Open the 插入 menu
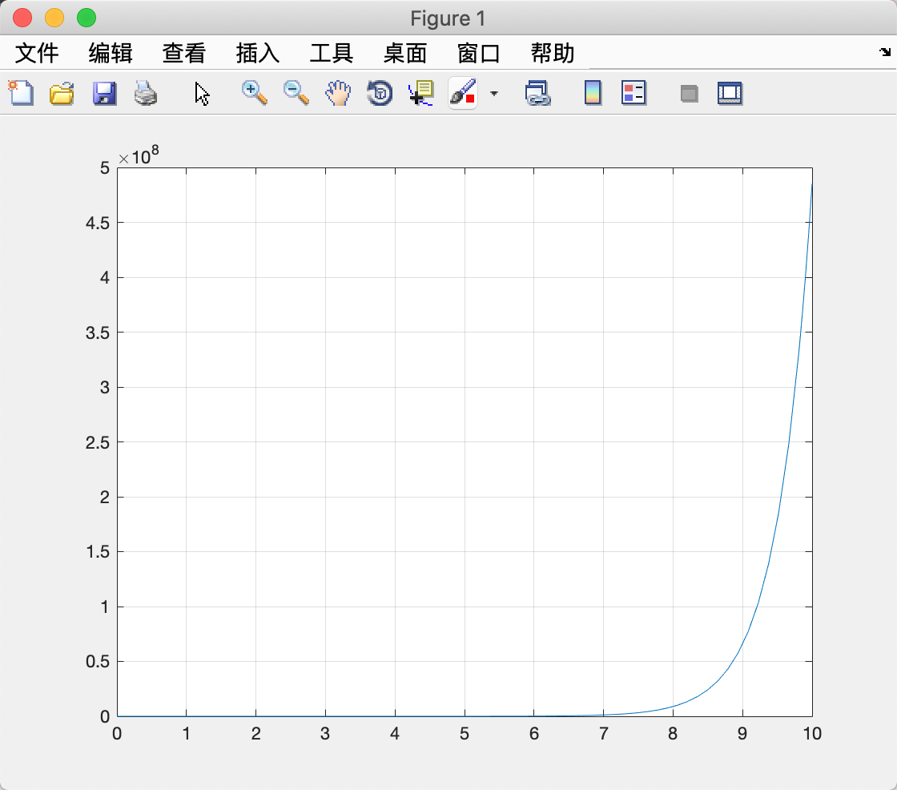 [257, 53]
